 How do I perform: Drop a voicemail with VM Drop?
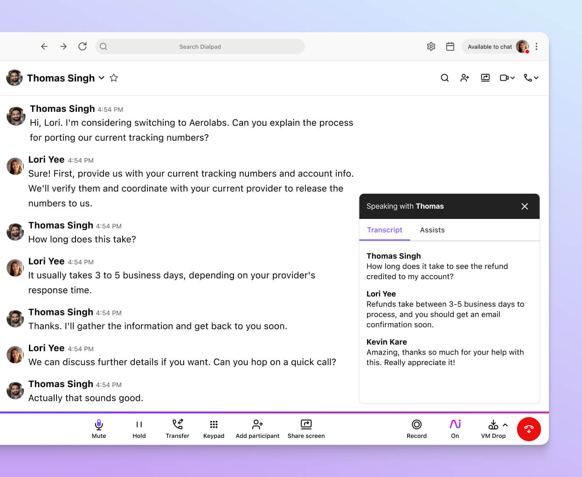pyautogui.click(x=492, y=428)
